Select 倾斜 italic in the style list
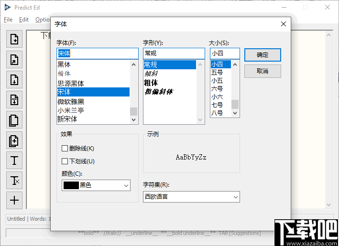Image resolution: width=339 pixels, height=246 pixels. 170,74
